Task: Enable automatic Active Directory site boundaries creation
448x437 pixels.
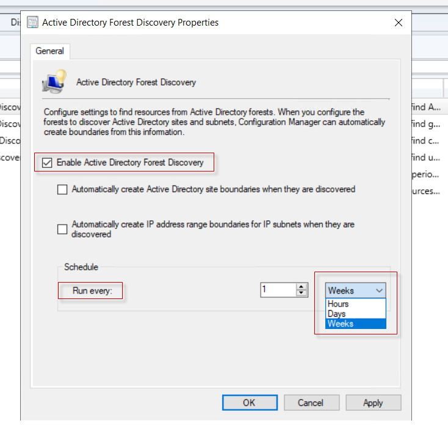Action: 62,189
